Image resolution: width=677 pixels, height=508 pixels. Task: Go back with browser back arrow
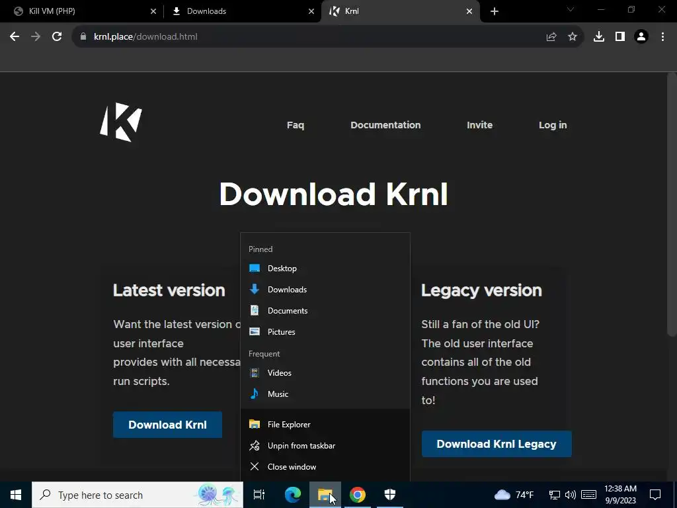click(15, 37)
